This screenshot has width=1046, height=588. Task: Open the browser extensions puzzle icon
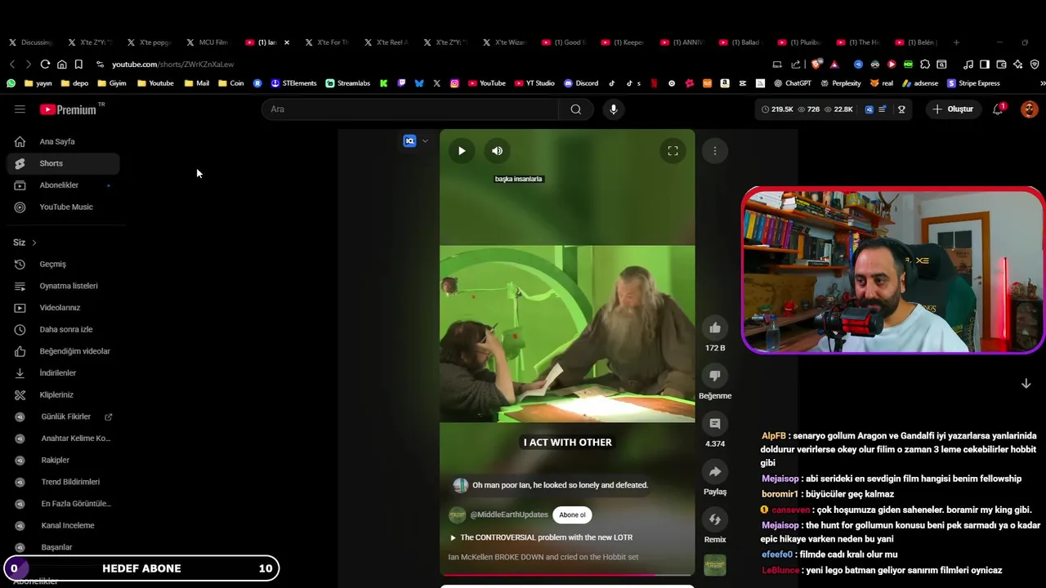click(925, 65)
